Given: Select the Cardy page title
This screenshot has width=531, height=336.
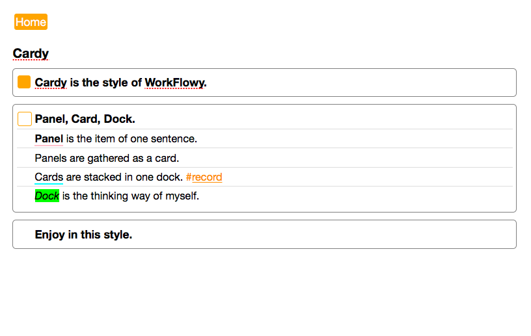Looking at the screenshot, I should [31, 53].
